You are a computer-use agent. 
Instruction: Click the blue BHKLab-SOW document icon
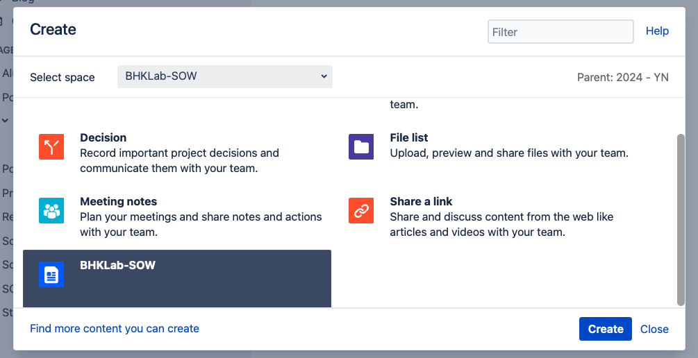51,275
